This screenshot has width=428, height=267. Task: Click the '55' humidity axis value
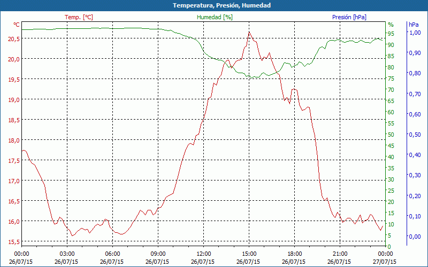[x=391, y=123]
